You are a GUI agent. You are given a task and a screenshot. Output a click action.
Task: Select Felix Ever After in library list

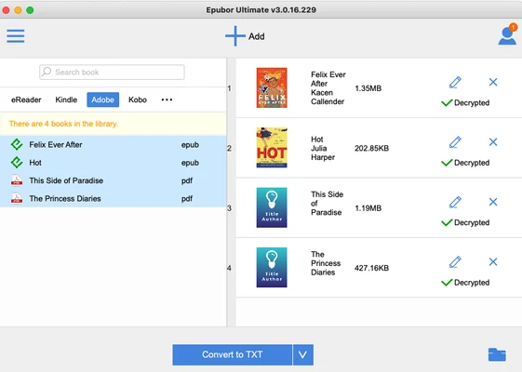114,145
